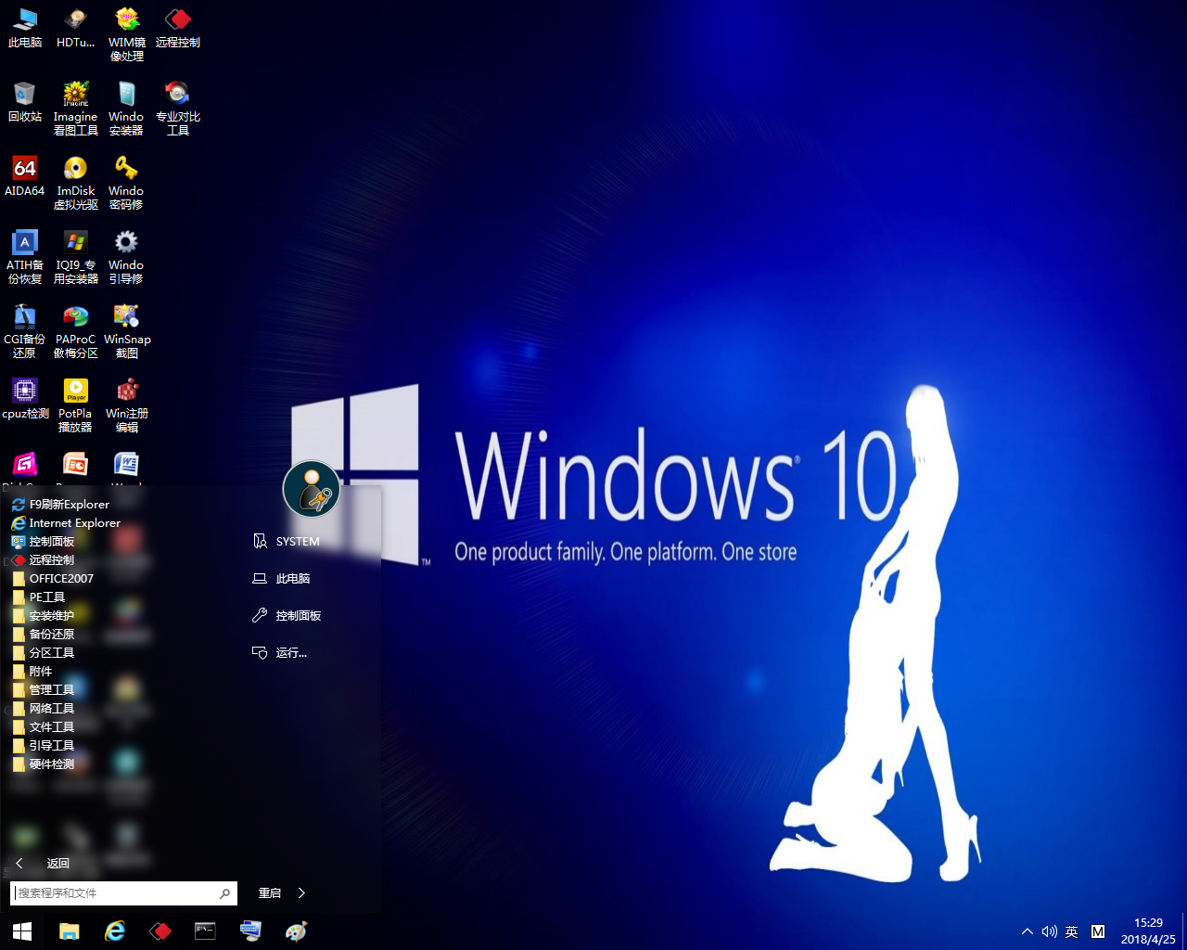Viewport: 1187px width, 950px height.
Task: Open the 回收站 recycle bin icon
Action: coord(25,103)
